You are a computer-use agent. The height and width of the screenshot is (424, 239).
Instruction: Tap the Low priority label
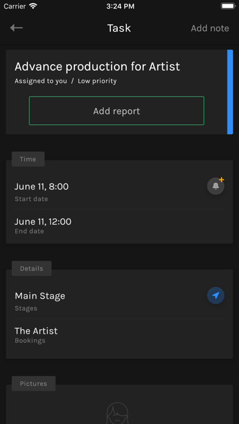[x=97, y=81]
